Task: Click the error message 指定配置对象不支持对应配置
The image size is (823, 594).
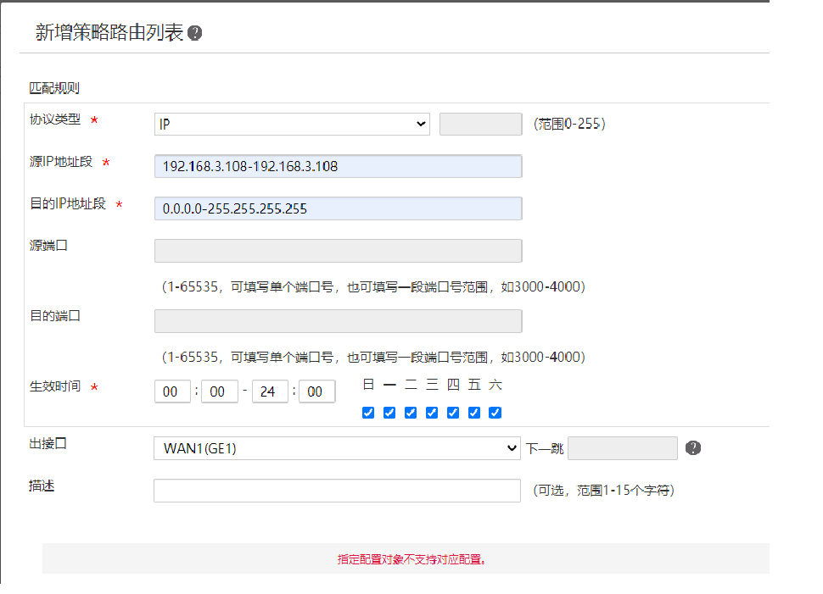Action: [x=411, y=559]
